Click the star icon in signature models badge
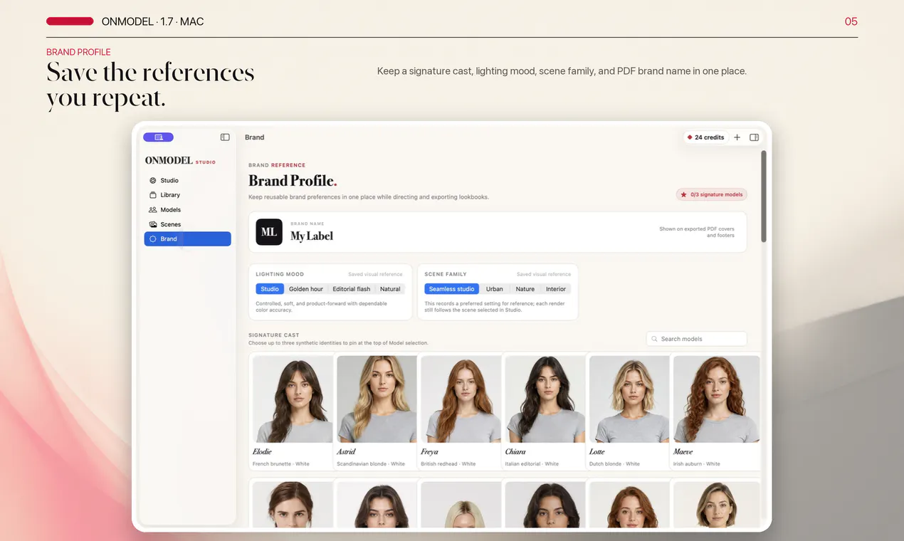Screen dimensions: 904x541 tap(684, 194)
